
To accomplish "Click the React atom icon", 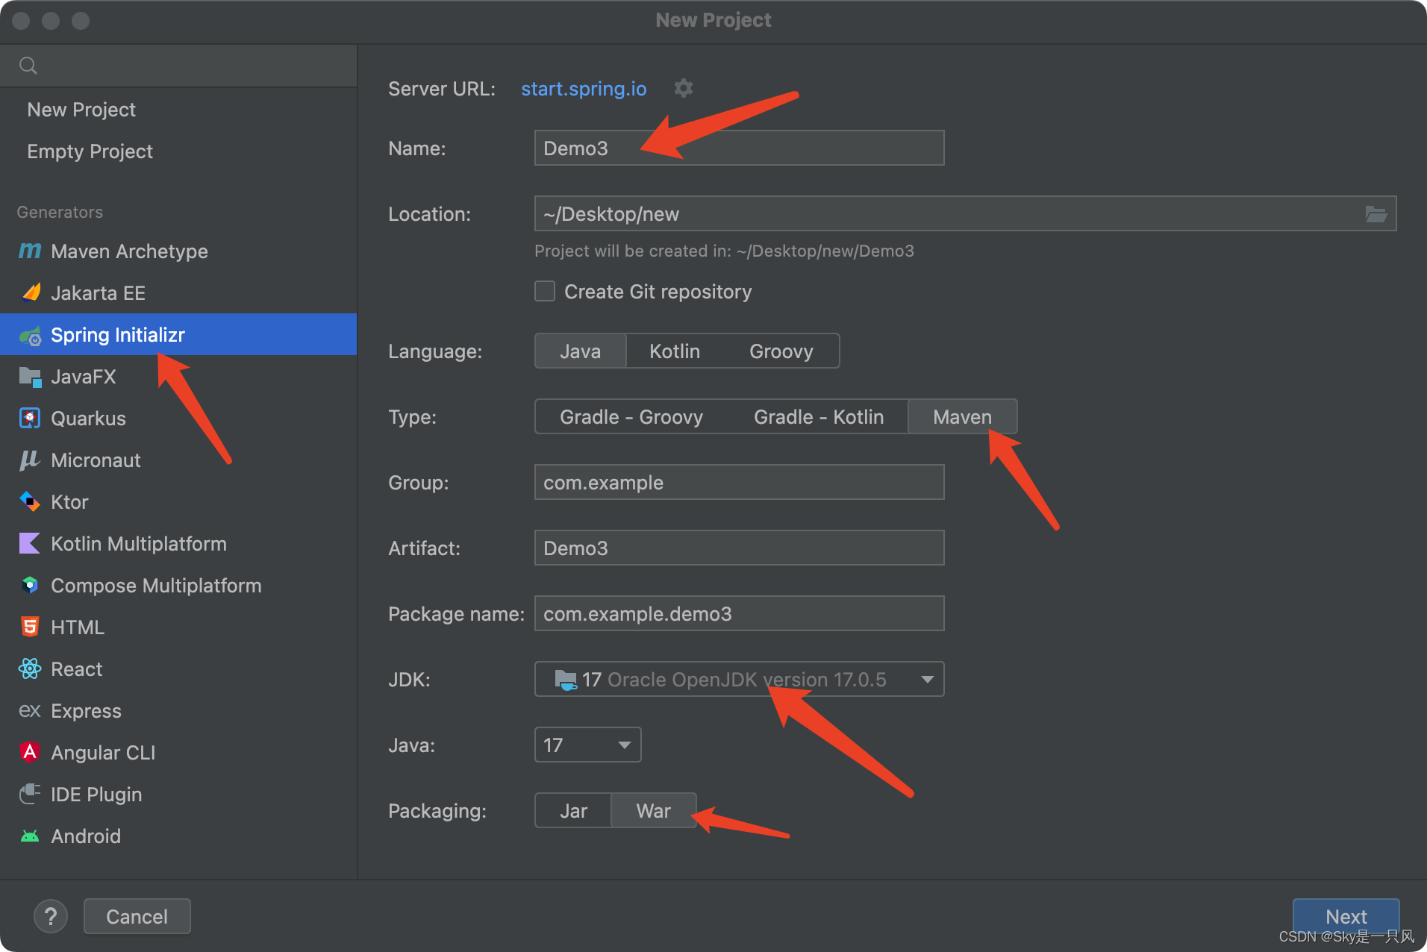I will tap(30, 669).
